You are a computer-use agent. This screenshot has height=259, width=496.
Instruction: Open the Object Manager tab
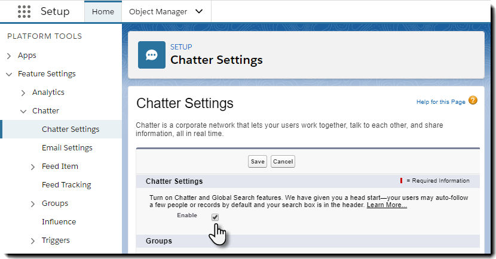tap(158, 12)
